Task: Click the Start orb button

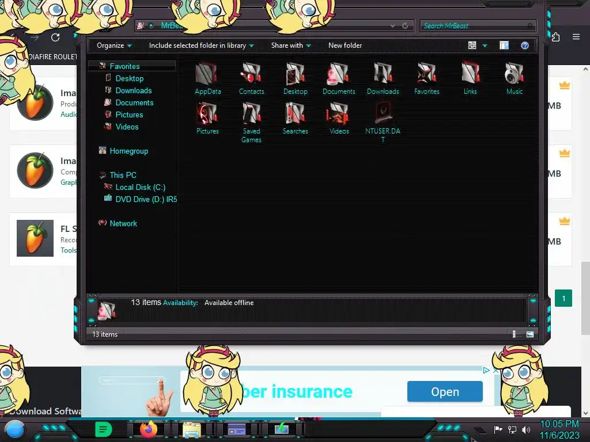Action: [14, 429]
